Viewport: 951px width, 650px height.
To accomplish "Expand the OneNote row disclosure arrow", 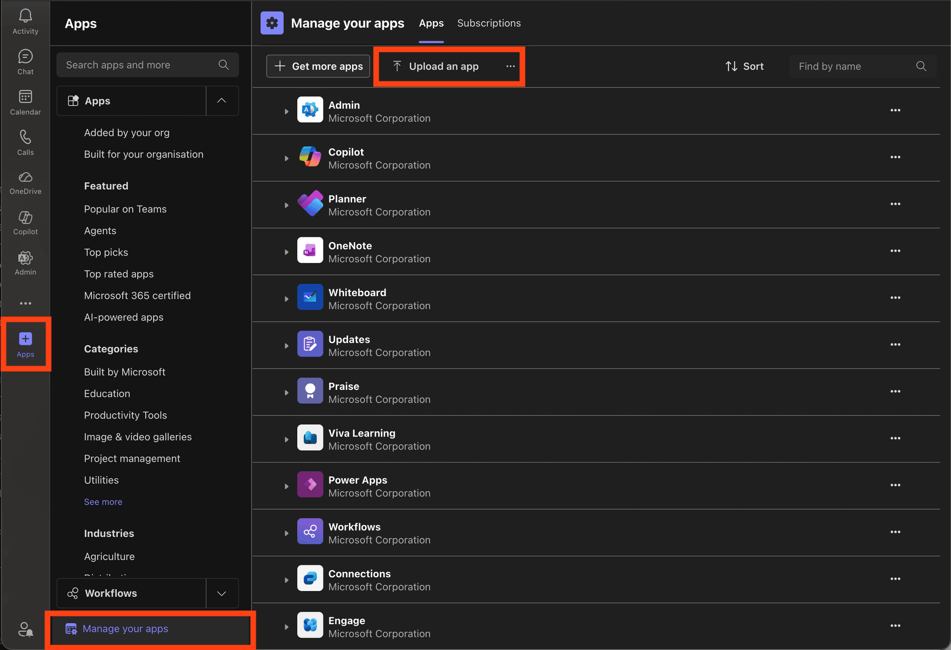I will (286, 252).
